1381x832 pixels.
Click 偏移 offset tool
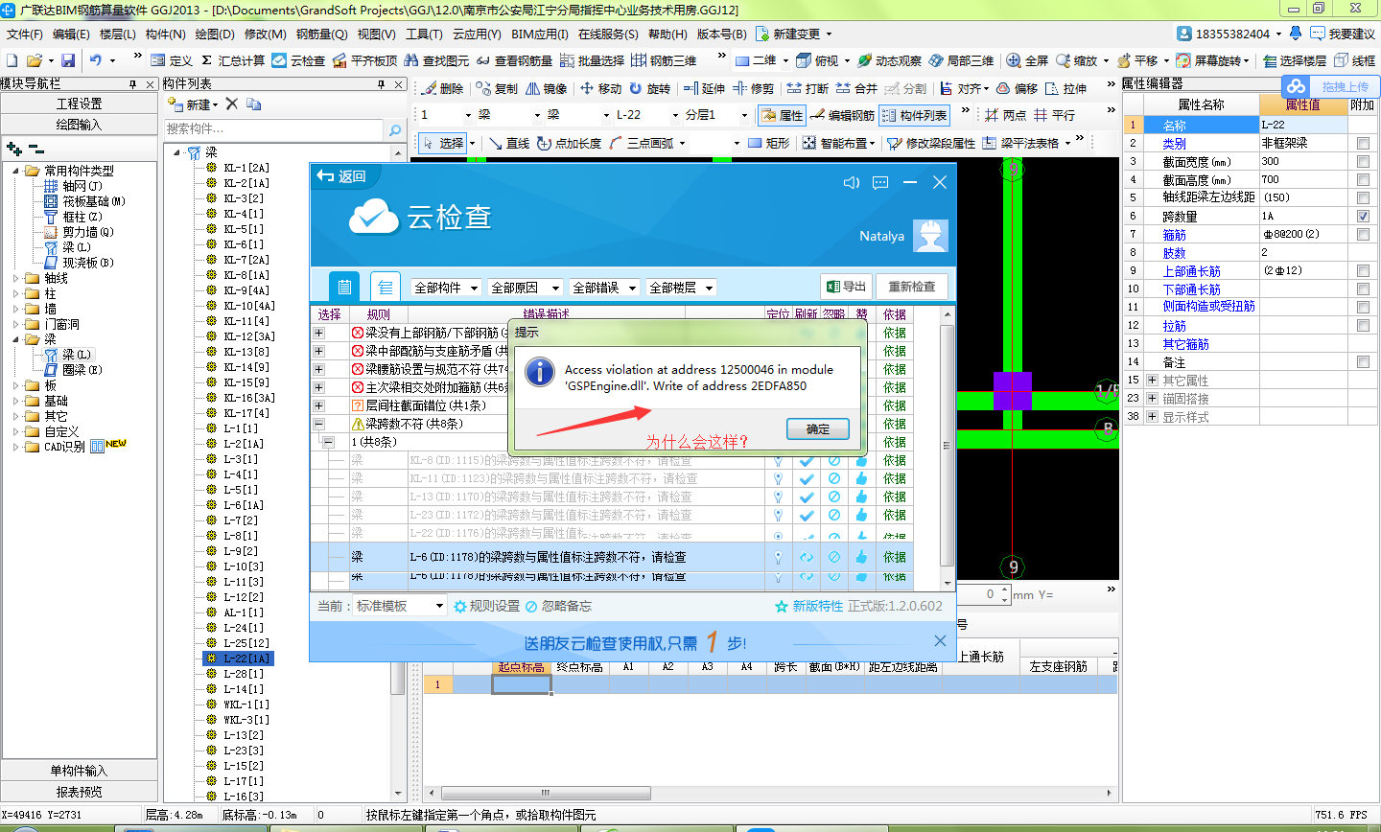[x=1017, y=88]
